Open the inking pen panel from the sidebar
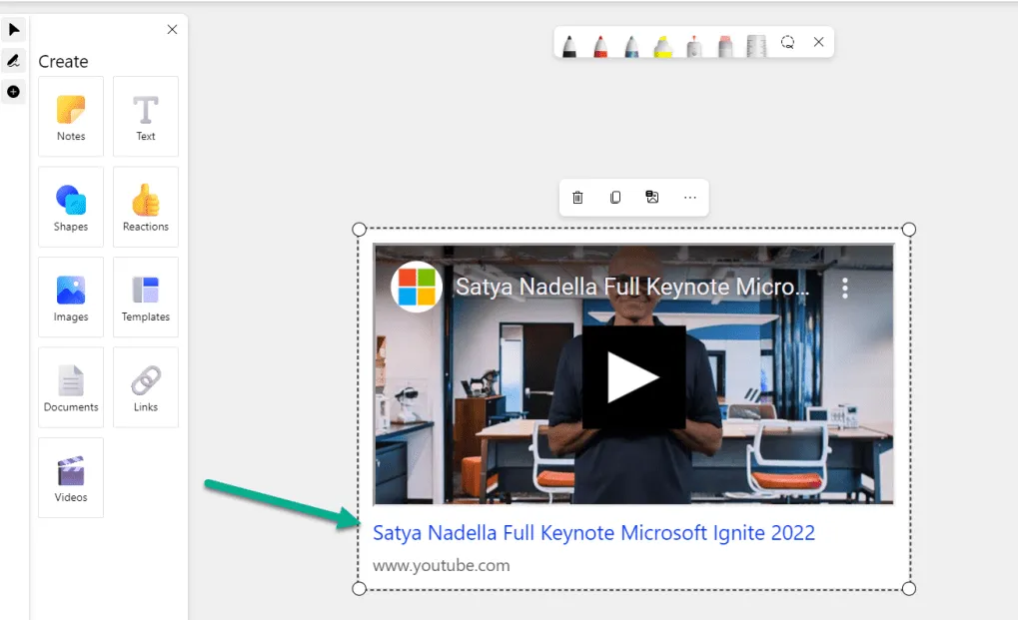The image size is (1018, 620). 13,62
